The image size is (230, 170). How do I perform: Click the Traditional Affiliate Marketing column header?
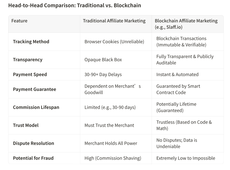114,21
